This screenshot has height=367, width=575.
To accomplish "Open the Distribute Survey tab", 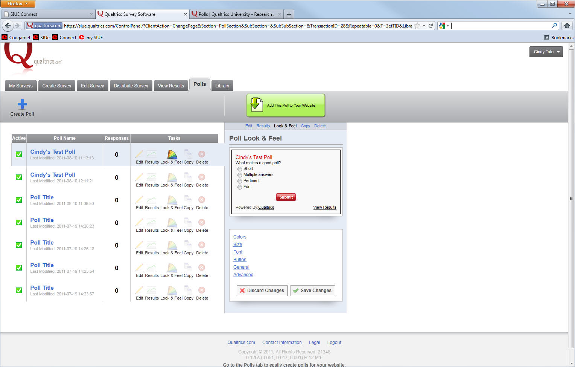I will point(131,86).
